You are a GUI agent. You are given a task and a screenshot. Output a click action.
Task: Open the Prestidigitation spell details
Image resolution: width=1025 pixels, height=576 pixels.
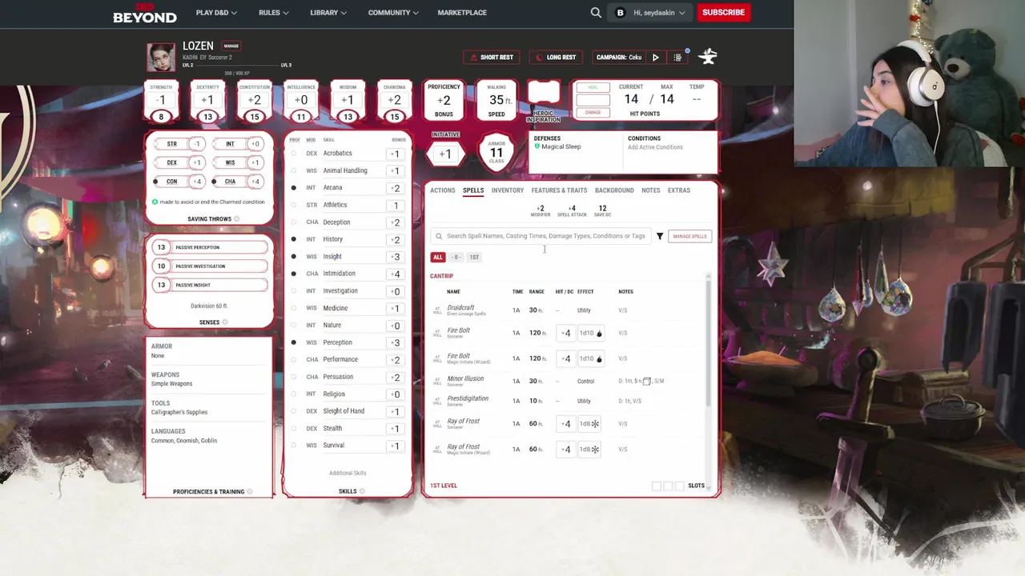point(468,398)
